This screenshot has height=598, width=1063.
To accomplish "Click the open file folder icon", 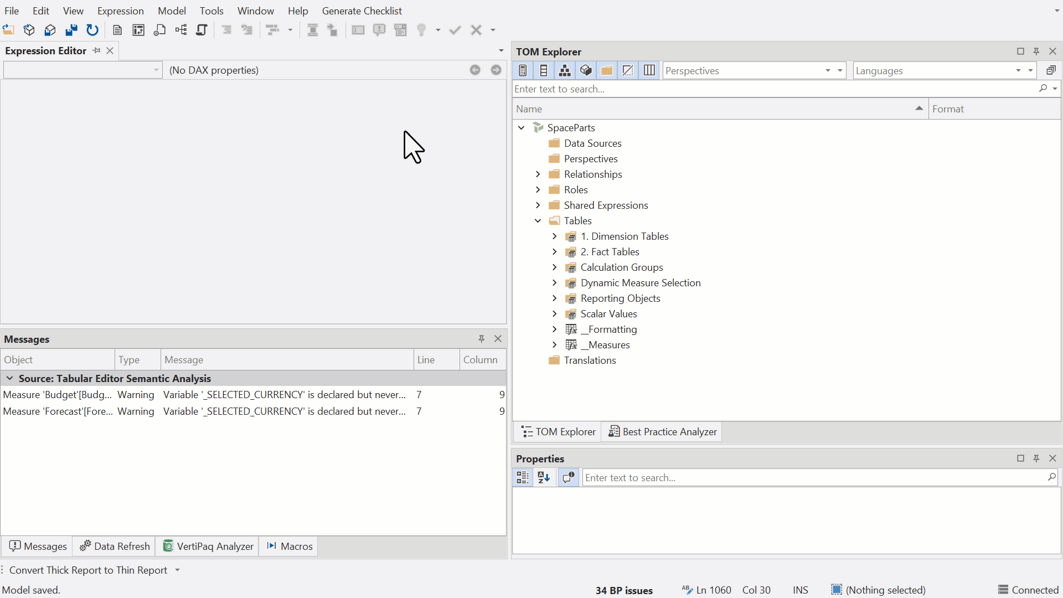I will [8, 30].
